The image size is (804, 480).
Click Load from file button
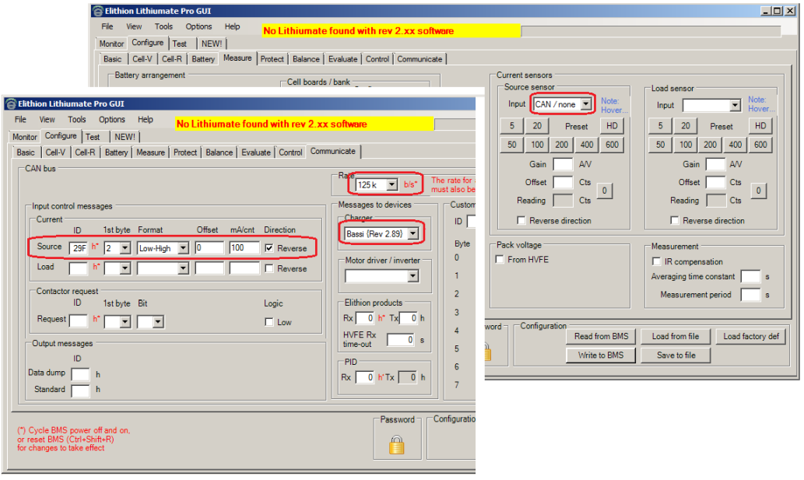[x=676, y=337]
